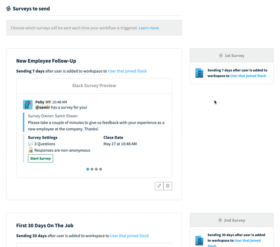Click the speech bubble icon next to 3 Questions

[x=30, y=143]
